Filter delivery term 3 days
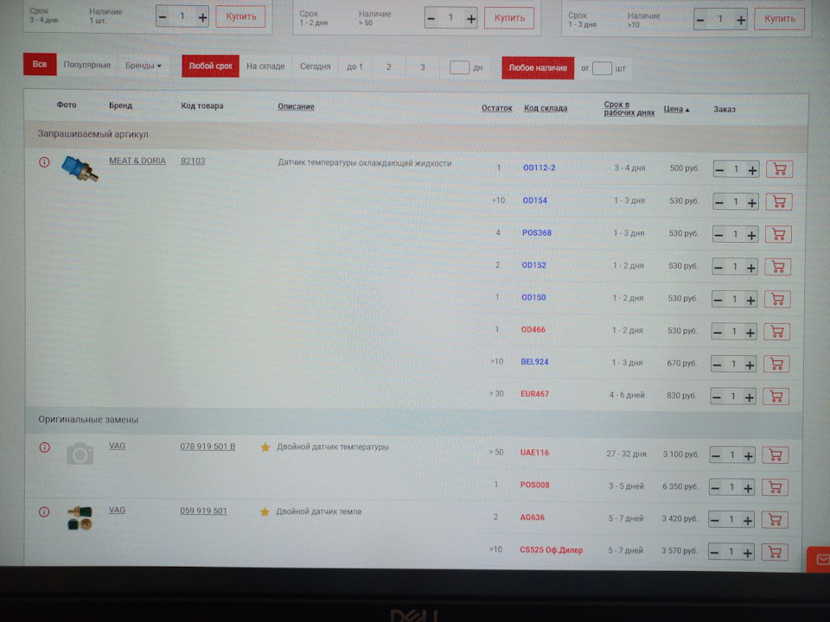The width and height of the screenshot is (830, 622). click(x=423, y=67)
